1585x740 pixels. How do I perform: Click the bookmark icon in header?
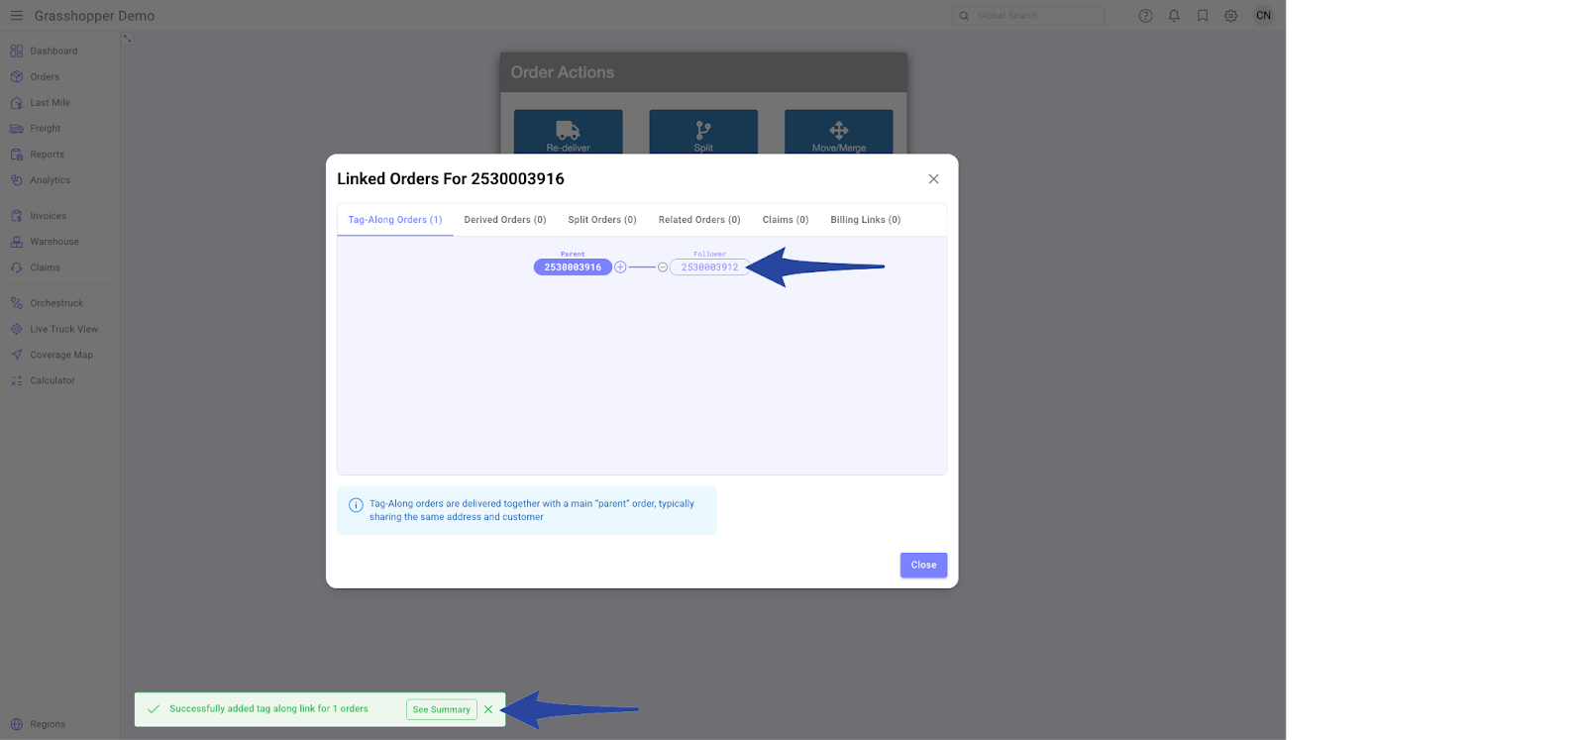click(x=1203, y=16)
